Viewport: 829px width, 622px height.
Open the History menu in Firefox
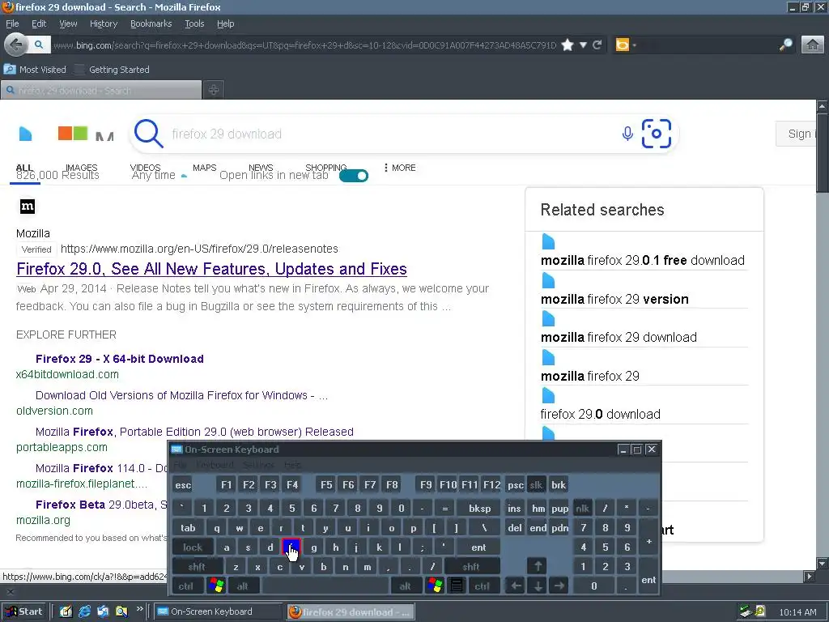pos(104,23)
